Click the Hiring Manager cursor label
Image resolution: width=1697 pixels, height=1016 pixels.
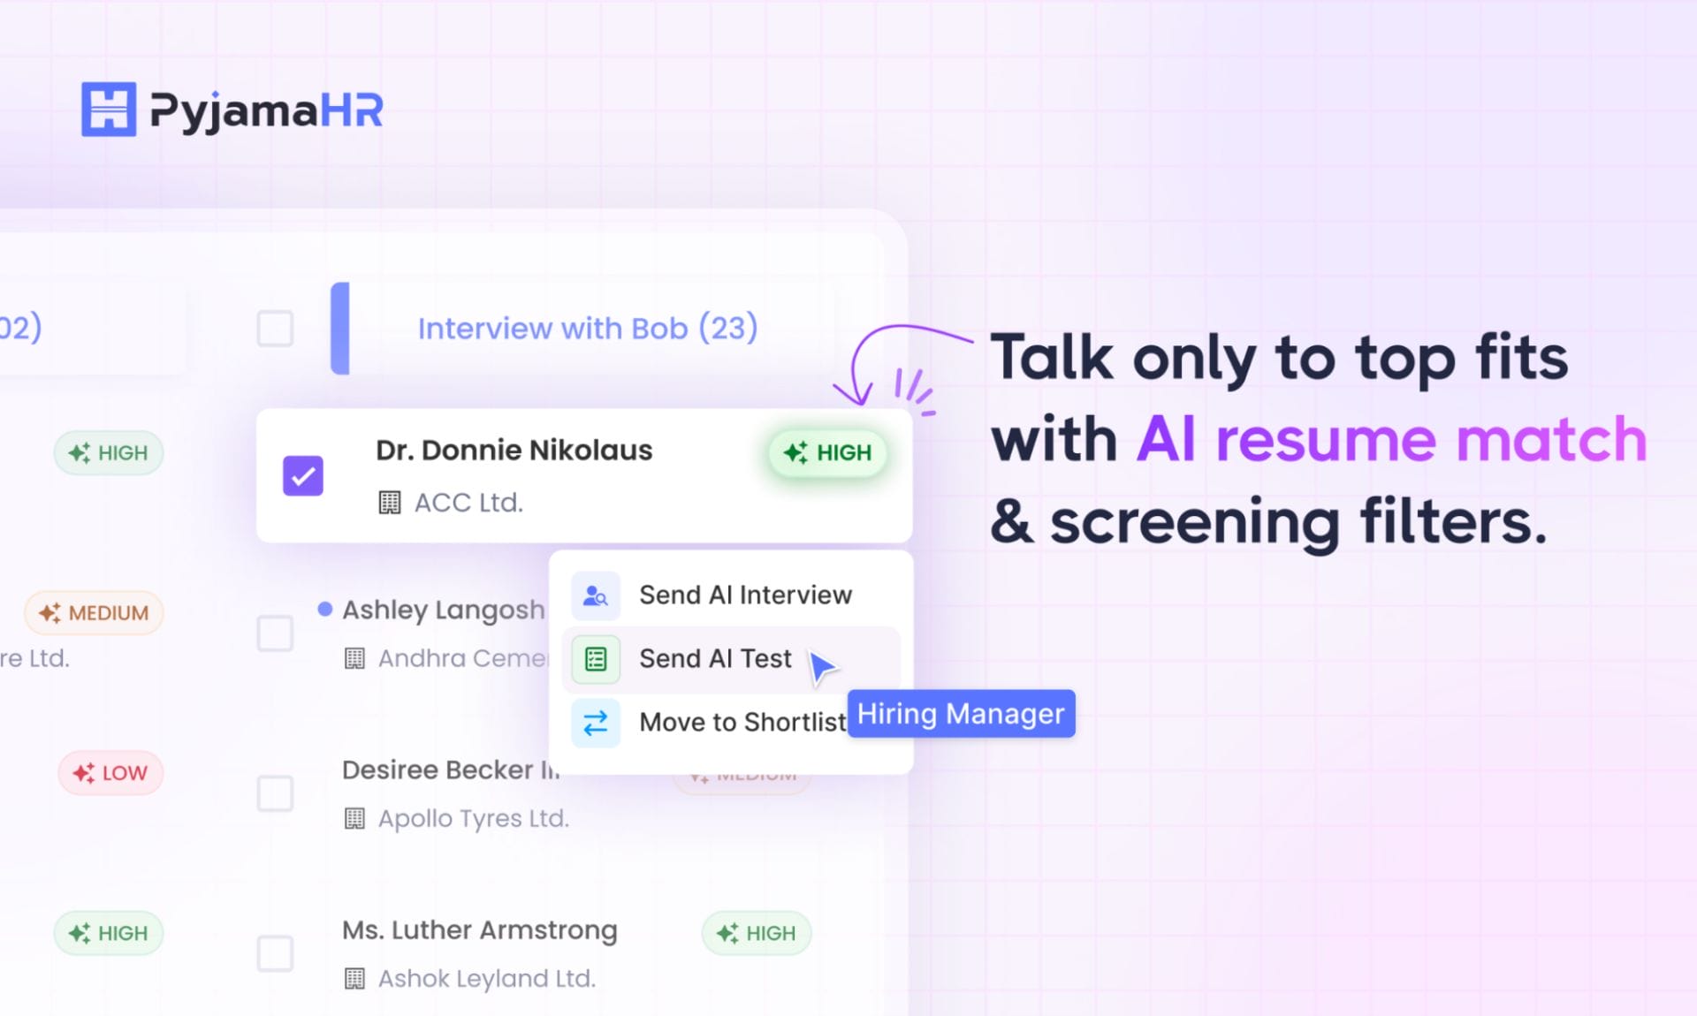(x=961, y=714)
